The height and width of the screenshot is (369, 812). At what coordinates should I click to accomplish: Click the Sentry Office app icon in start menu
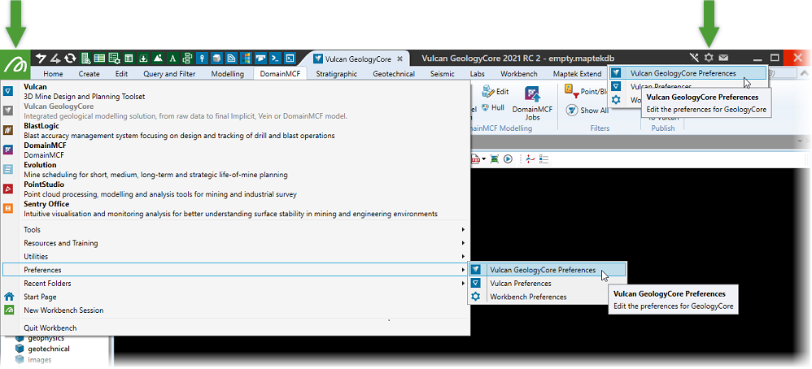click(x=8, y=208)
